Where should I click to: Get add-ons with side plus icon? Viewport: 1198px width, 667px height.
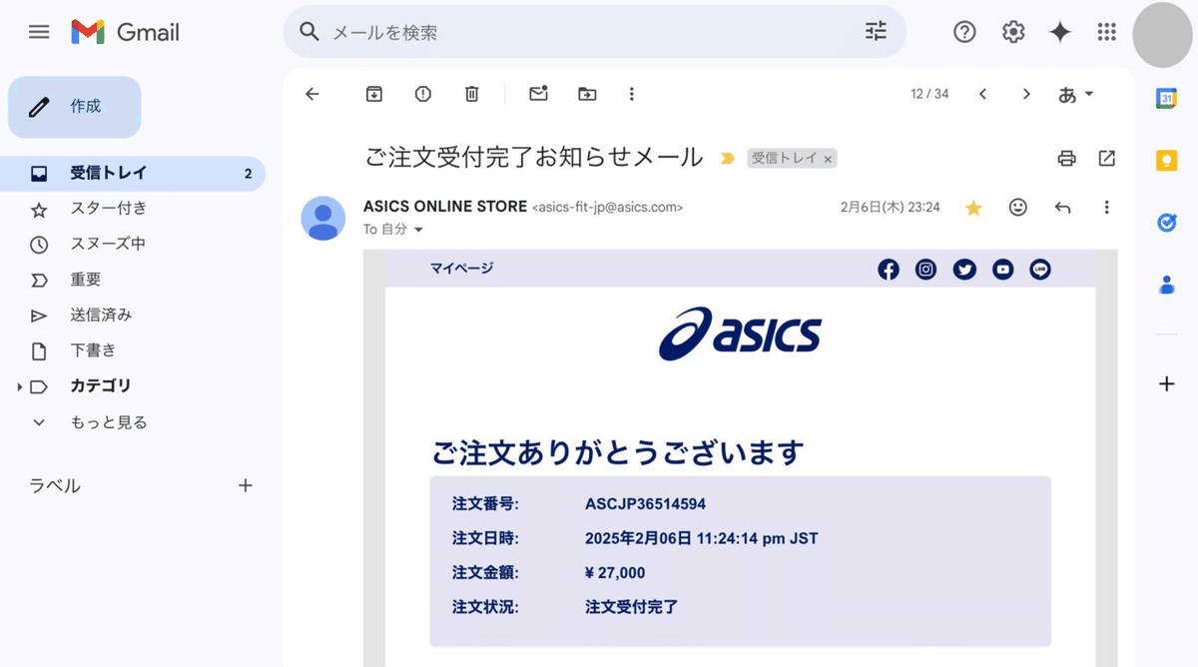tap(1166, 383)
